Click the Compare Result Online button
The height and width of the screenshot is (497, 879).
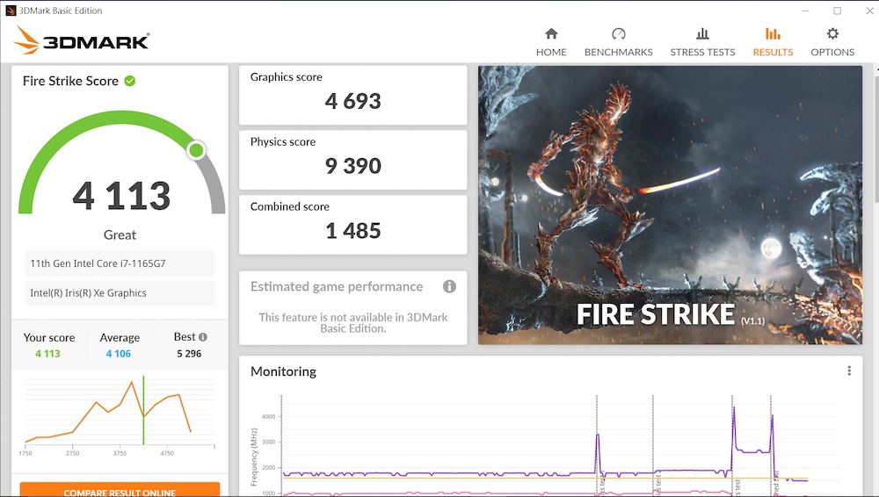point(120,490)
